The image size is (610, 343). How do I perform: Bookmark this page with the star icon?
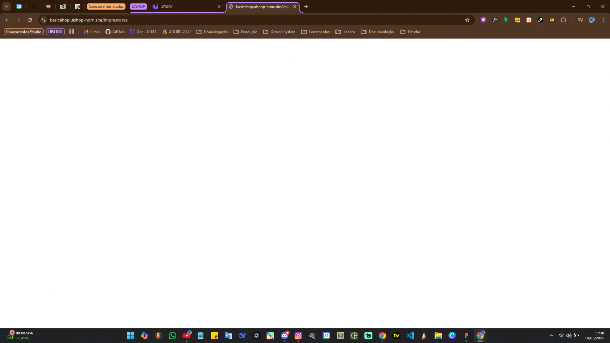467,20
